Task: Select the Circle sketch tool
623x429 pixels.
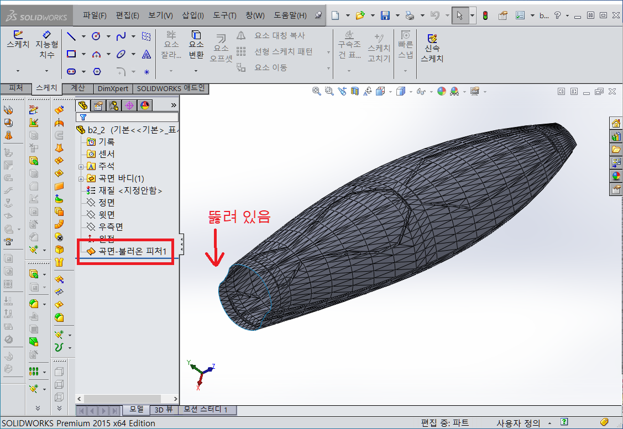Action: point(96,36)
